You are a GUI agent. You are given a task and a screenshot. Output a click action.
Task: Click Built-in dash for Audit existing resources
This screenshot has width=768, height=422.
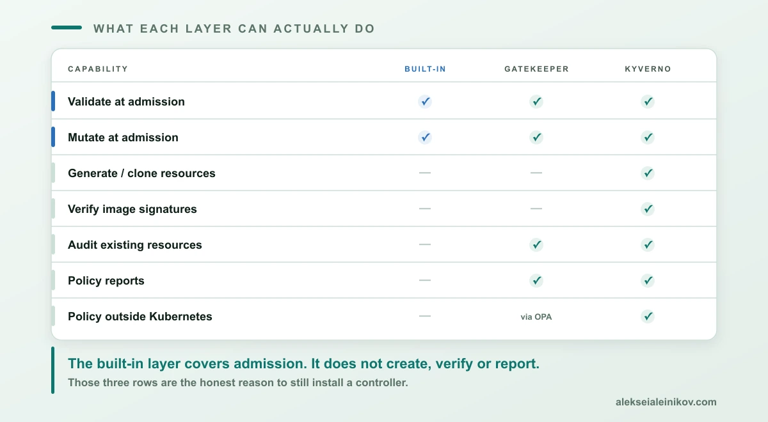pos(425,244)
